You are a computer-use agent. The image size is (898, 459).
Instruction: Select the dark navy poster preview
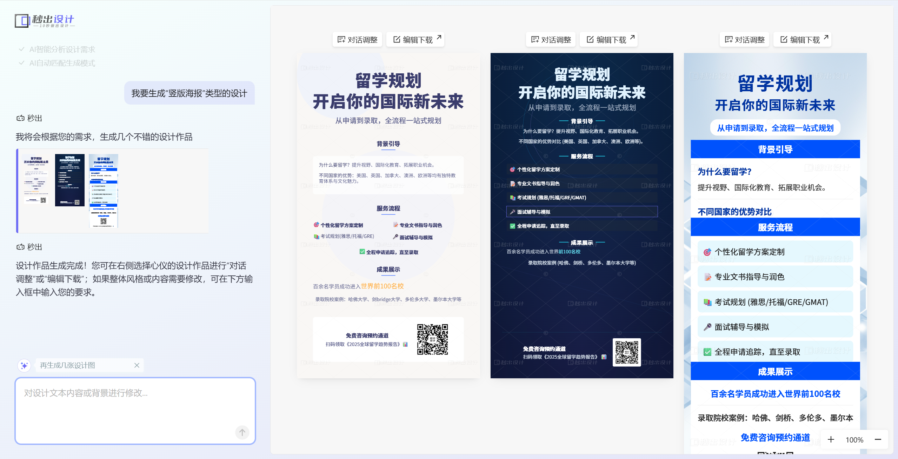(581, 215)
